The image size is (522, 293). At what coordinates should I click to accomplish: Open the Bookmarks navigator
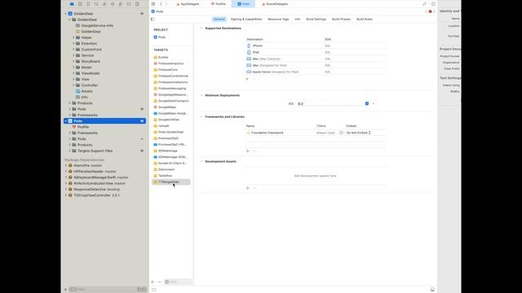[88, 4]
